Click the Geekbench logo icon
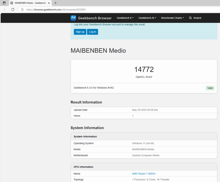This screenshot has width=220, height=182. pos(73,18)
